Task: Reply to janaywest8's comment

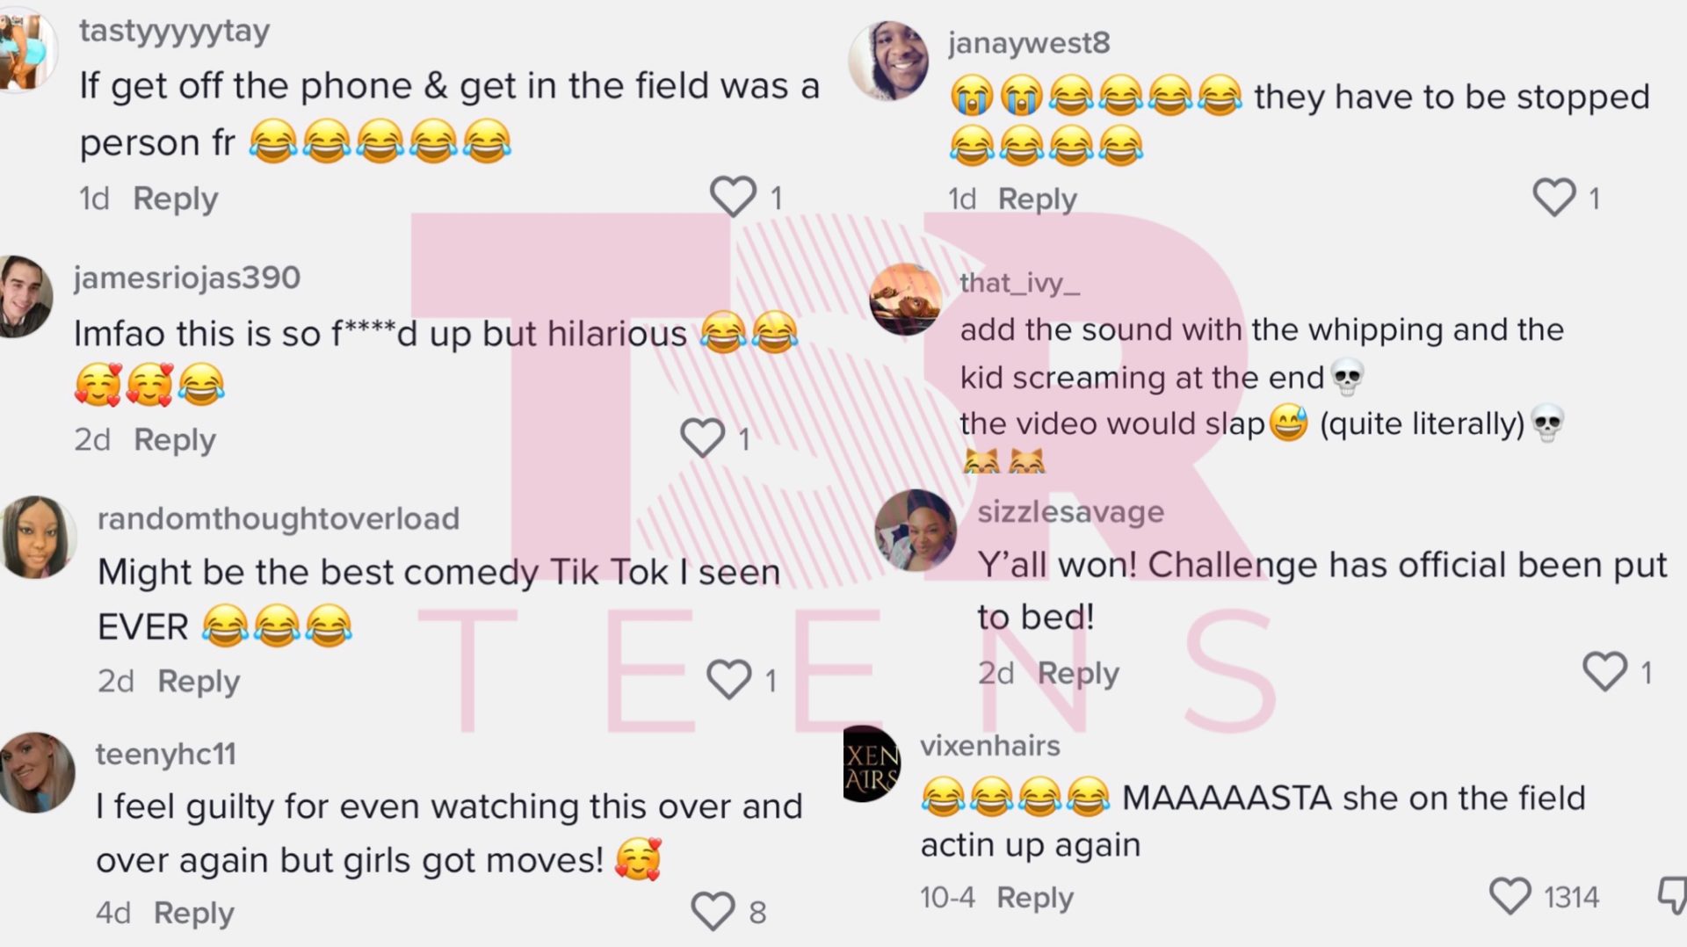Action: 1037,199
